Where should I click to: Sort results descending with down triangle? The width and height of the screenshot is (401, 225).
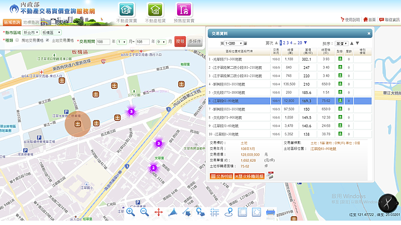358,43
